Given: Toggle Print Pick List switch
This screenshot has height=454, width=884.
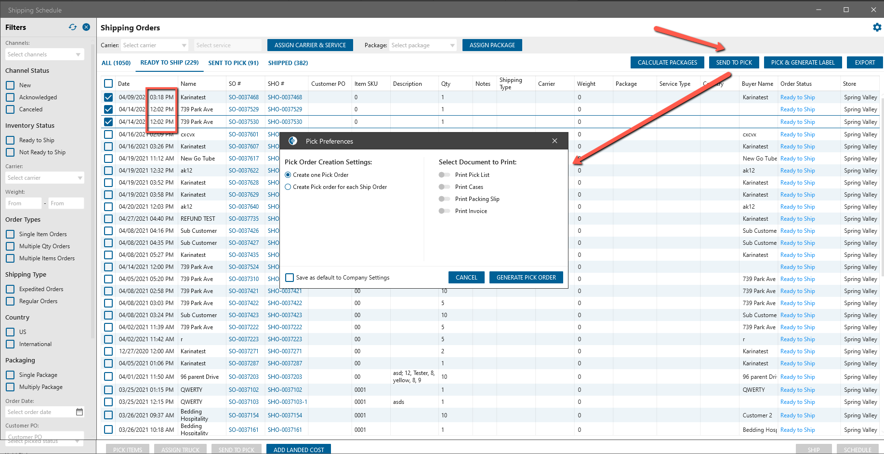Looking at the screenshot, I should click(x=444, y=175).
